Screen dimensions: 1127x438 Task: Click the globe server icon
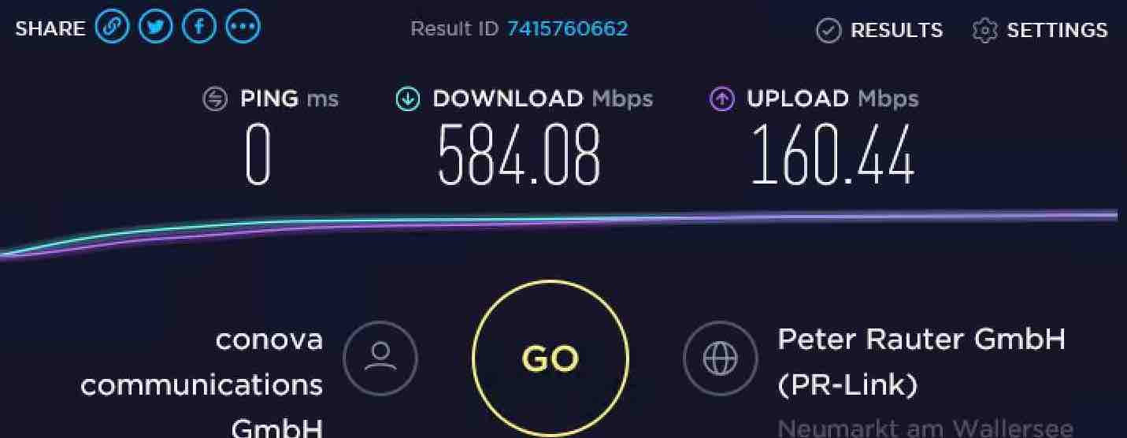click(x=720, y=358)
